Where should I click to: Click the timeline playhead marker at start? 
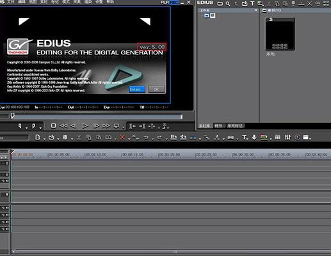[x=13, y=152]
